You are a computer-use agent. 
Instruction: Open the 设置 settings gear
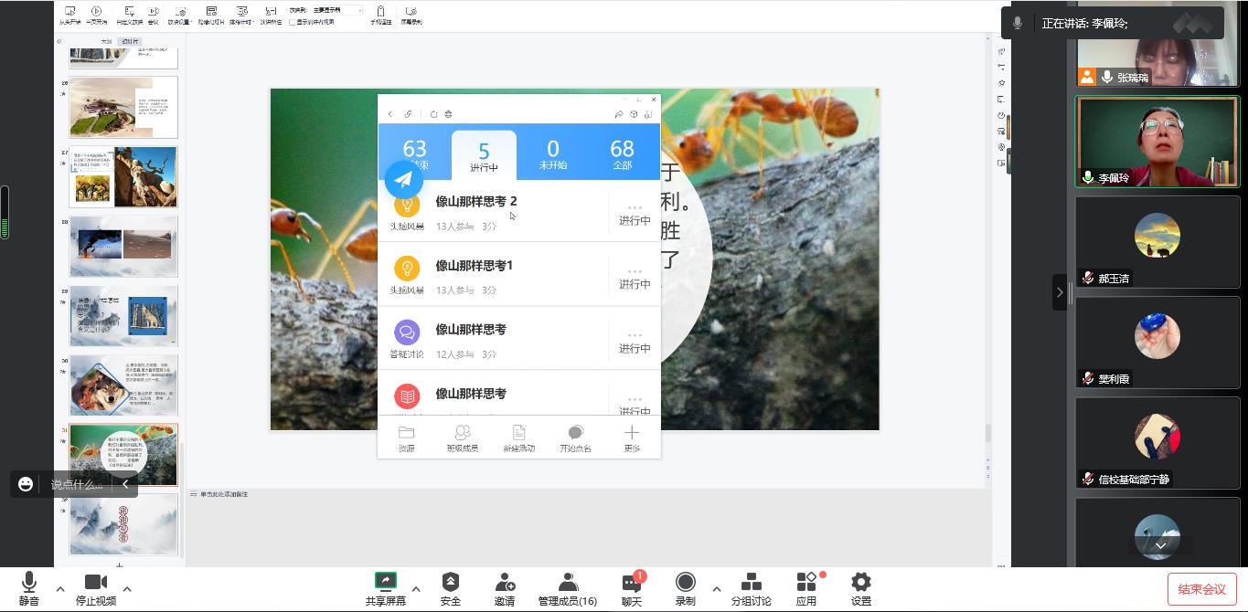[860, 589]
